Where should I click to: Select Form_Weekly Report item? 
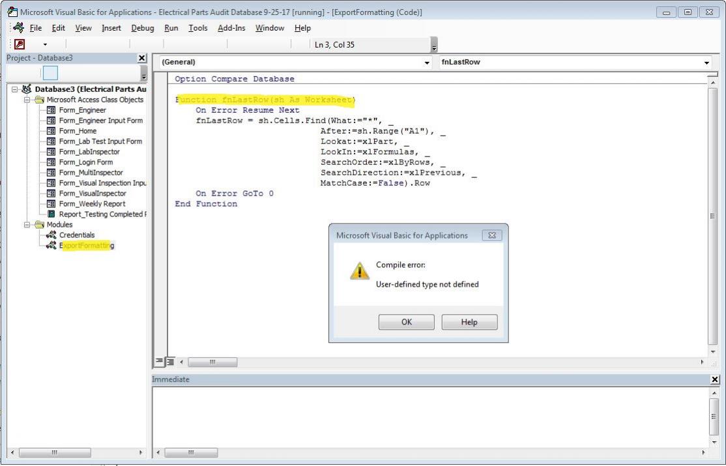point(92,204)
